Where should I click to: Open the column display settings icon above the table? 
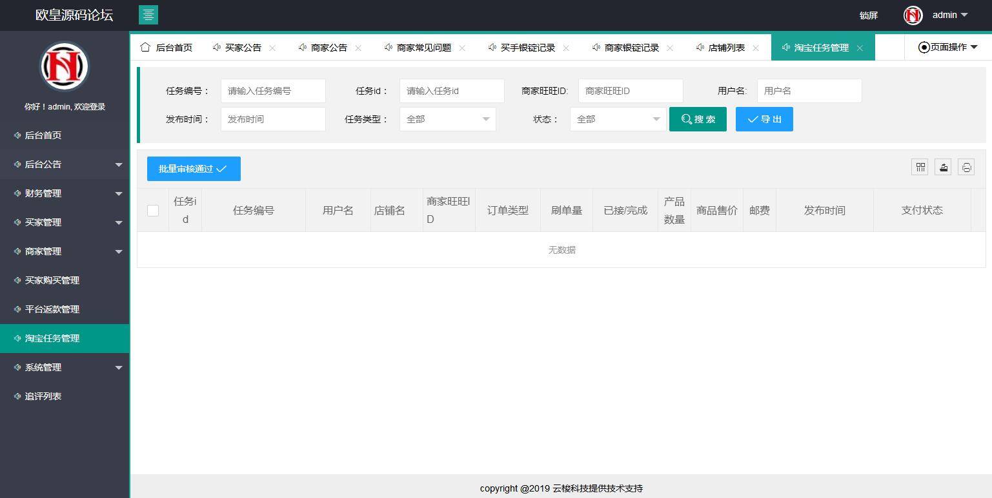click(919, 167)
